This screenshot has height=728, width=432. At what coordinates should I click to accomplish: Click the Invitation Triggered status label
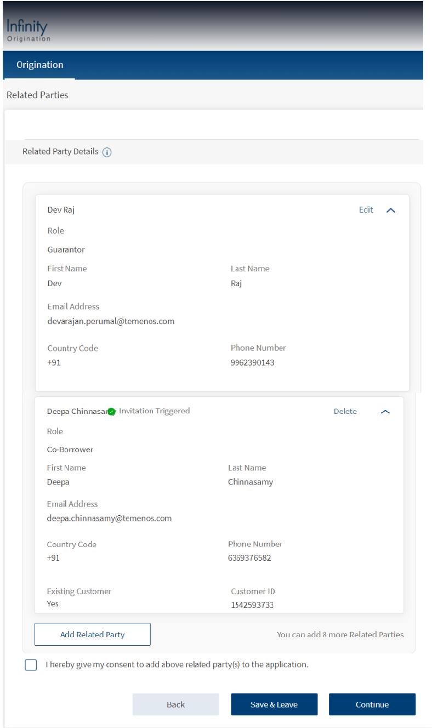click(x=154, y=411)
